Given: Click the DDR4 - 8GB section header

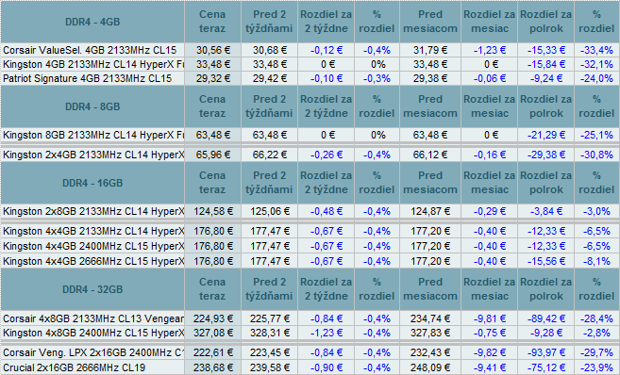Looking at the screenshot, I should pos(92,106).
